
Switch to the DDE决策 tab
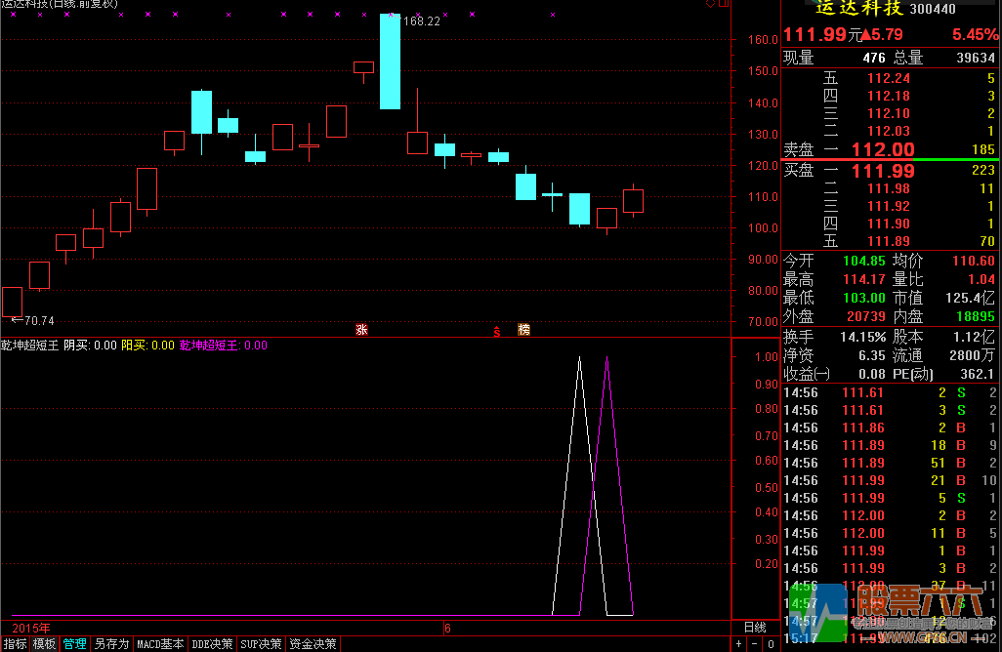212,643
